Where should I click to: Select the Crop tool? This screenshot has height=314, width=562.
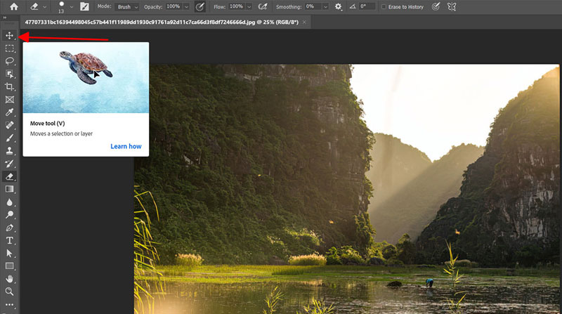pyautogui.click(x=9, y=87)
